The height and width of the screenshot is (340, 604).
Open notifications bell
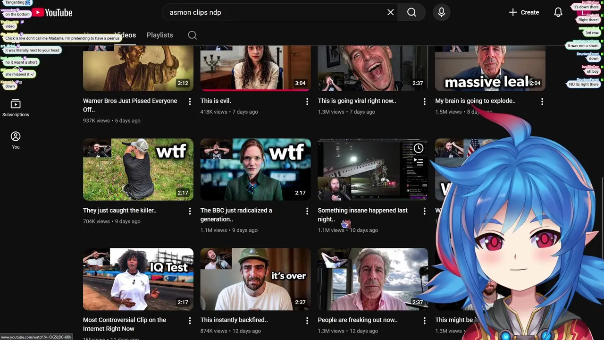click(558, 12)
